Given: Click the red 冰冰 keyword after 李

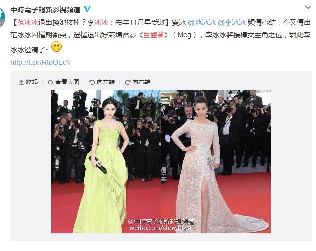Looking at the screenshot, I should coord(101,22).
